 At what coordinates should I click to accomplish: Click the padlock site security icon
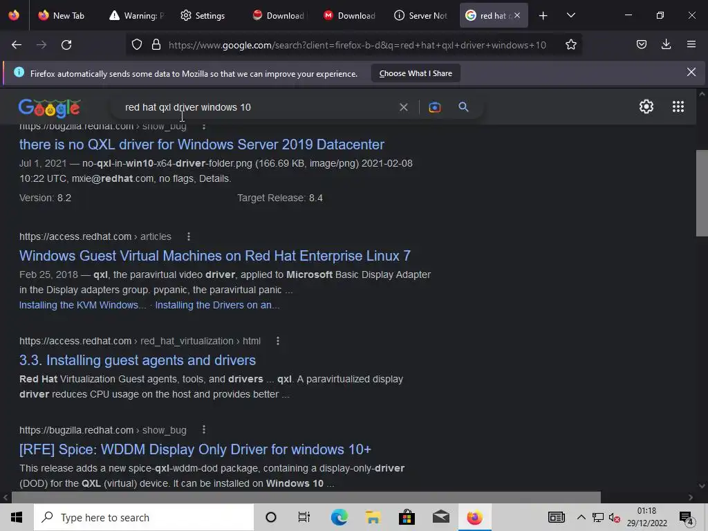coord(156,45)
